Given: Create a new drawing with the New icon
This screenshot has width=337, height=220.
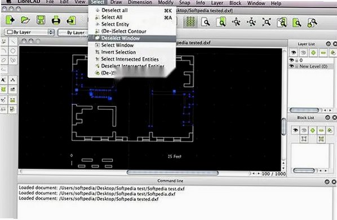Looking at the screenshot, I should pos(10,20).
